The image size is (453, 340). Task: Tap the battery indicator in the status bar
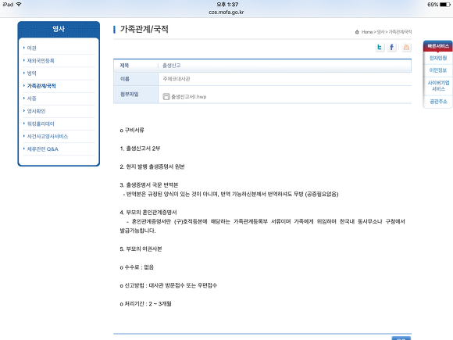coord(445,5)
